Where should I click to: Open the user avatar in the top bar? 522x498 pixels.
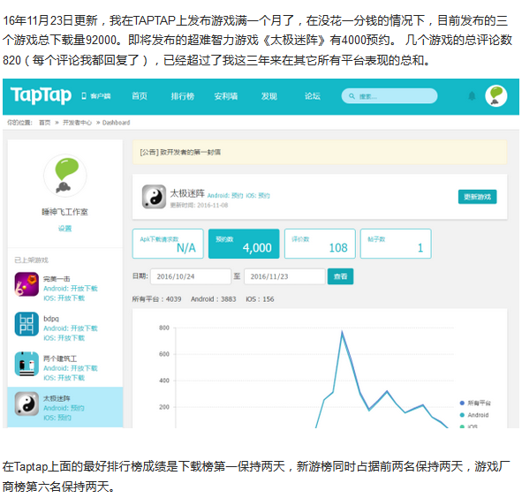point(496,96)
